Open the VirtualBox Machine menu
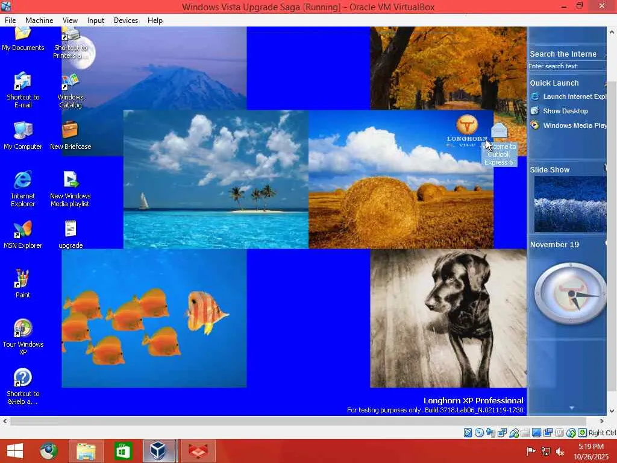The image size is (617, 463). (39, 20)
